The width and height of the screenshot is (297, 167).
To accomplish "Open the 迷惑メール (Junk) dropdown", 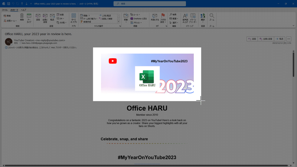I will tap(10, 21).
